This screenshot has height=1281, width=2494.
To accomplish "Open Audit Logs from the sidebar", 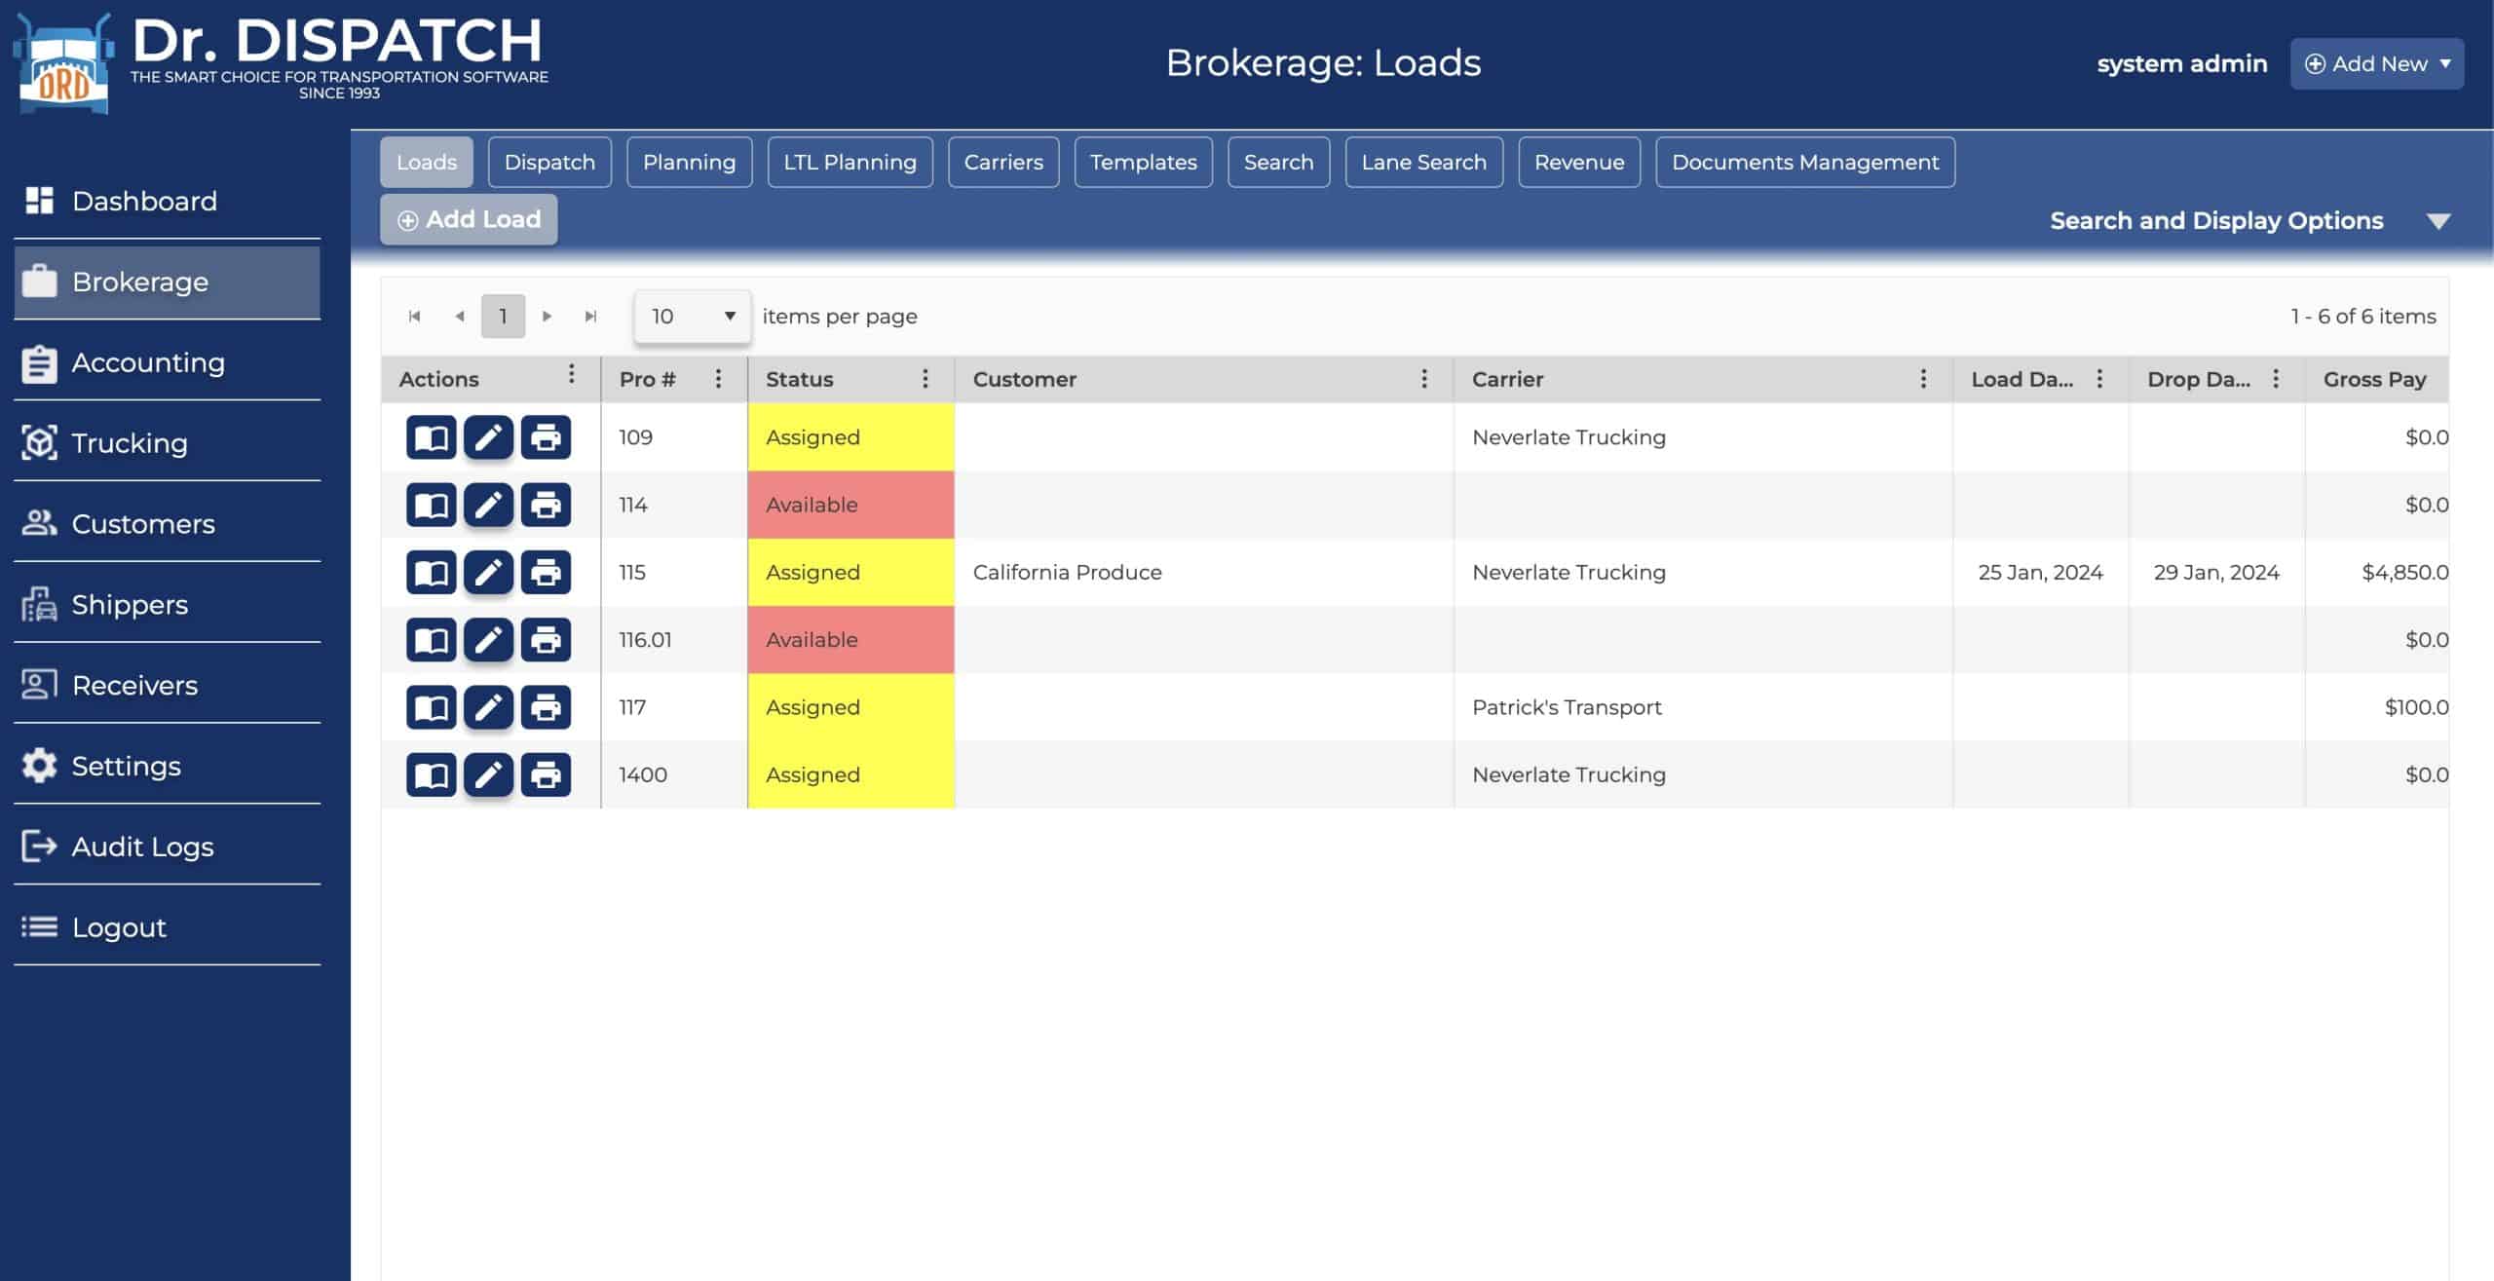I will [x=142, y=847].
